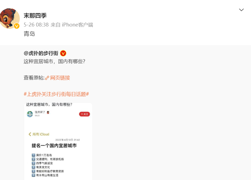Open username 末那四季 profile link
This screenshot has height=180, width=251.
click(x=35, y=16)
